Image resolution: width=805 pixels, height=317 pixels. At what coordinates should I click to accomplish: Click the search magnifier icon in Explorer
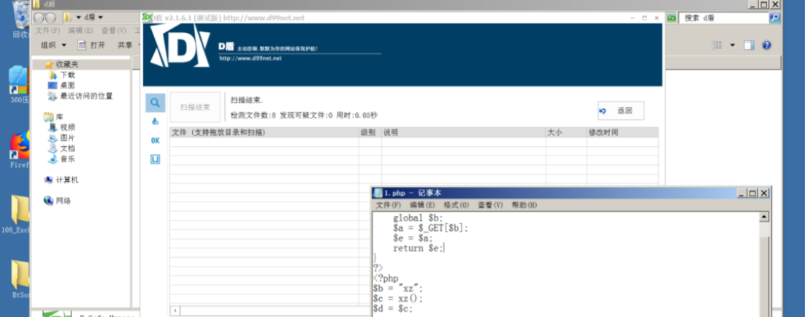point(775,18)
